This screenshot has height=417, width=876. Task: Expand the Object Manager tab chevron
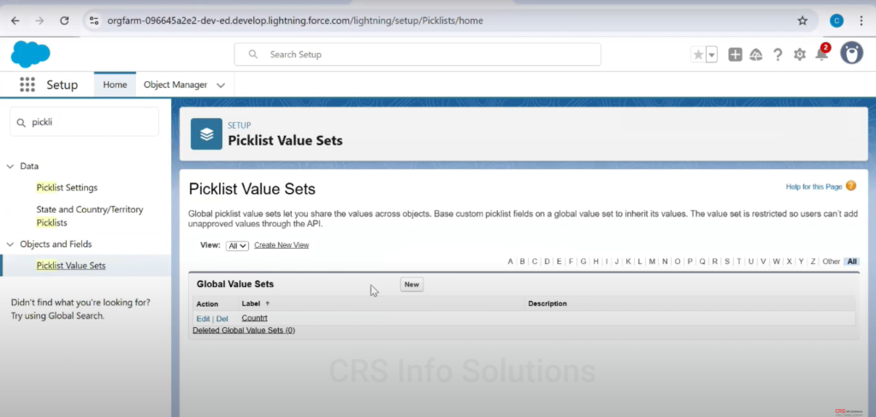pos(221,85)
